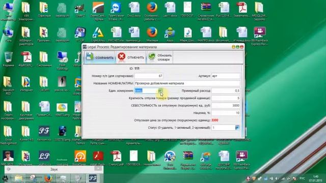Select the Справочник по Win32 archive
Image resolution: width=326 pixels, height=183 pixels.
[x=206, y=11]
